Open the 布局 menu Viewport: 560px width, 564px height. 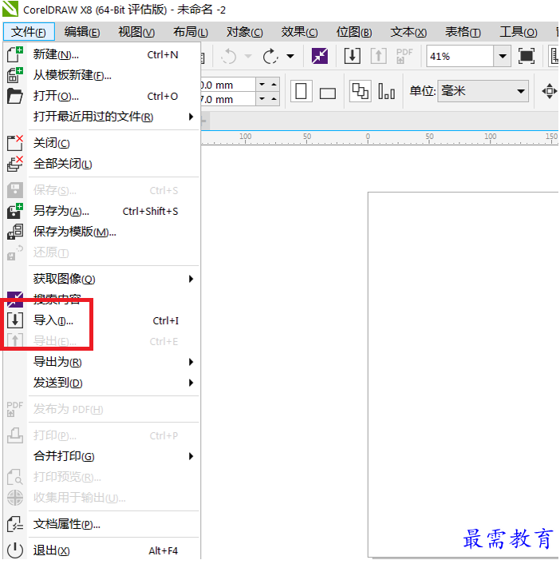191,32
